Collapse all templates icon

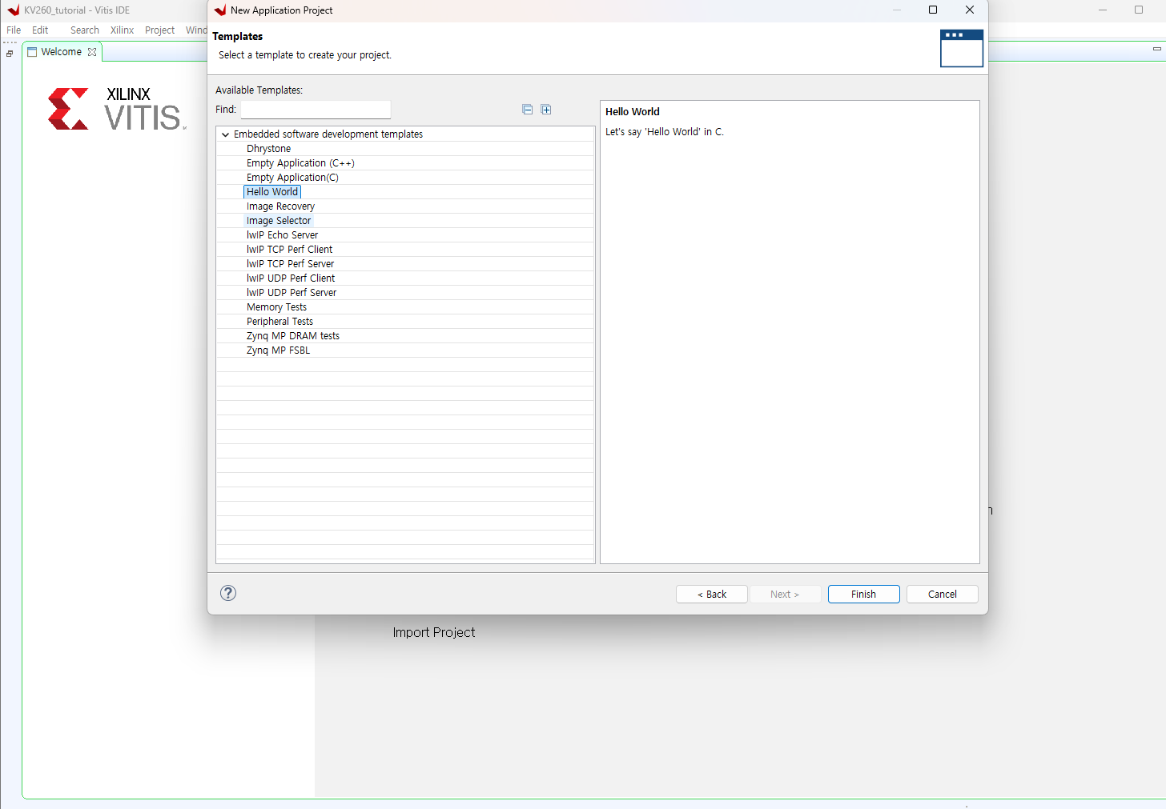click(527, 110)
